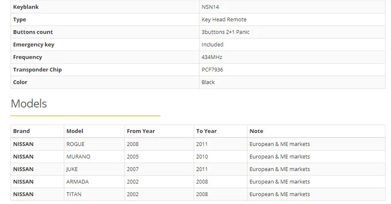Select the Emergency key label
The height and width of the screenshot is (204, 391).
point(34,45)
